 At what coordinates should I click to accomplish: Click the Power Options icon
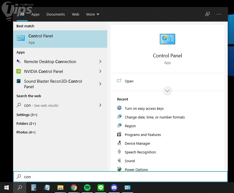[119, 169]
